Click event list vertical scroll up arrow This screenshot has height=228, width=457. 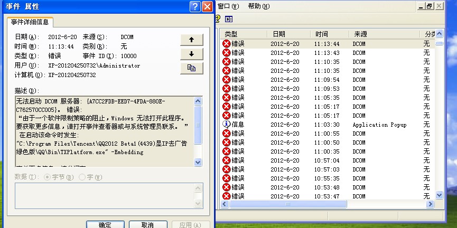tap(439, 34)
